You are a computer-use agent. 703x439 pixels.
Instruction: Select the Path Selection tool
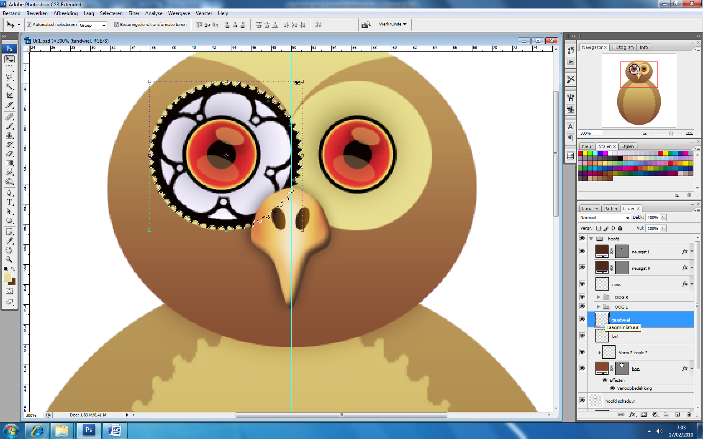pos(9,211)
